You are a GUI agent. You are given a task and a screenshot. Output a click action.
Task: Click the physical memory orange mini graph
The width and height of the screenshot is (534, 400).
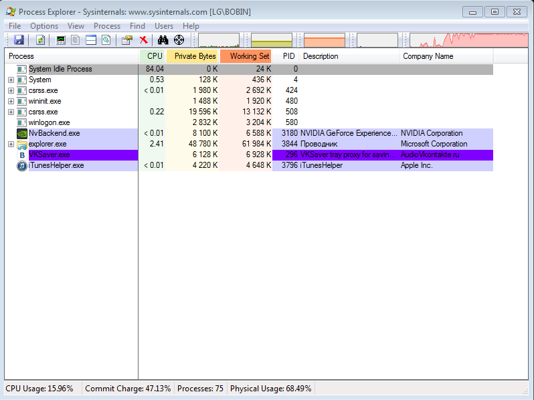tap(324, 40)
